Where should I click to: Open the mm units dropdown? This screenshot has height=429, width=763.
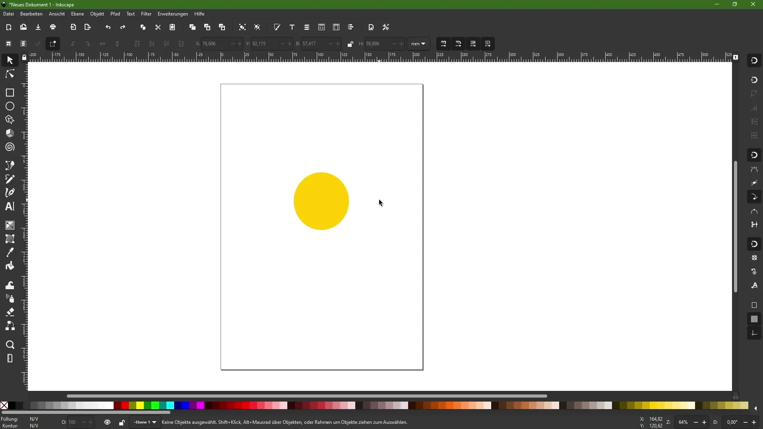418,44
